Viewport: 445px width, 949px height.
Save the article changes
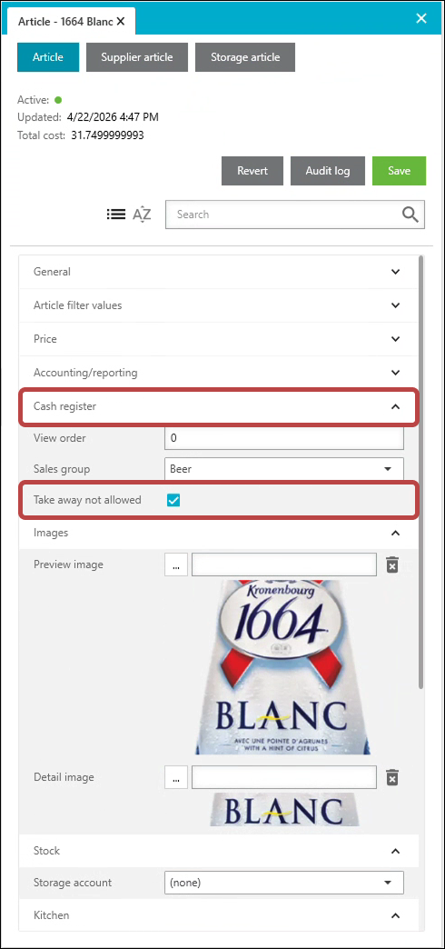click(x=399, y=171)
